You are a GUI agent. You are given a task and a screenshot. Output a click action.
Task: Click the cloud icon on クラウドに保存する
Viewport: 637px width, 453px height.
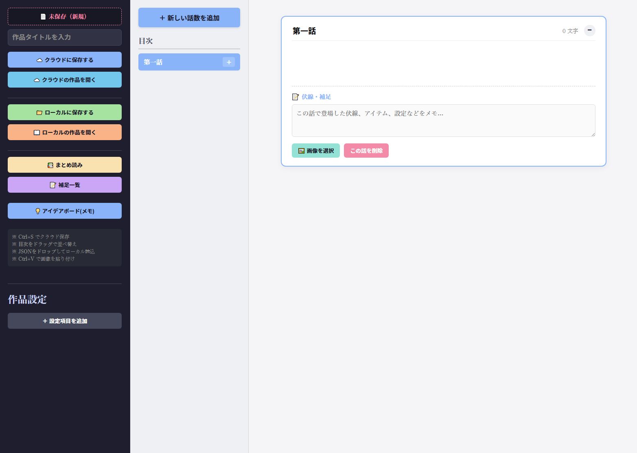[x=39, y=60]
